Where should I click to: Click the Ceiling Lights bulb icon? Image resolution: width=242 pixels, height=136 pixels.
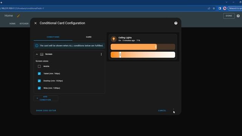pos(114,39)
